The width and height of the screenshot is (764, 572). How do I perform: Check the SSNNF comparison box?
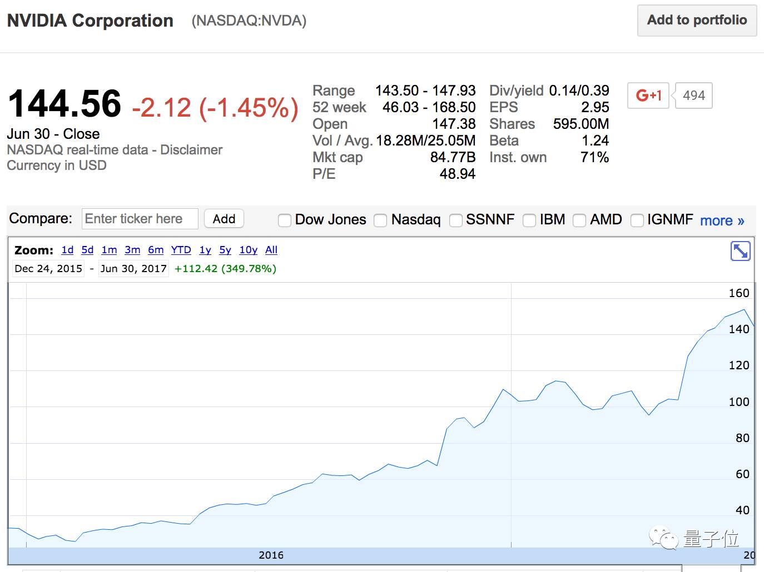click(x=456, y=220)
